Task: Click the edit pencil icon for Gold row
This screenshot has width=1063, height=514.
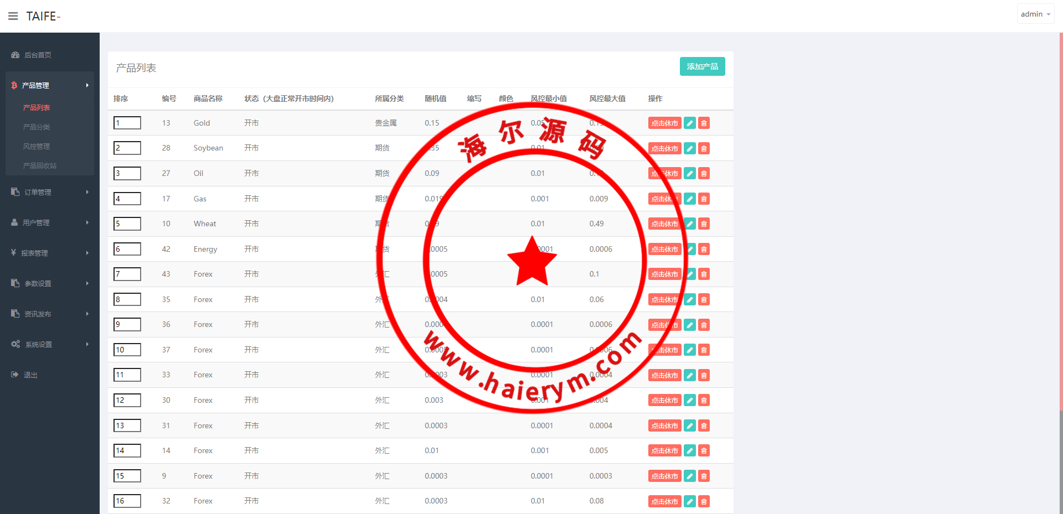Action: pyautogui.click(x=689, y=123)
